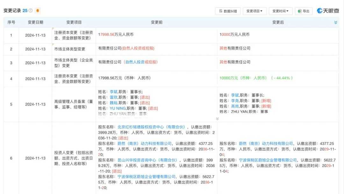Open the 北京红杉铭德股权投资中心 shareholder link
The image size is (344, 194).
(151, 127)
